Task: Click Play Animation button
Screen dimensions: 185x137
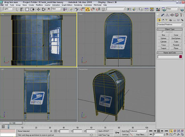Action: (x=159, y=131)
